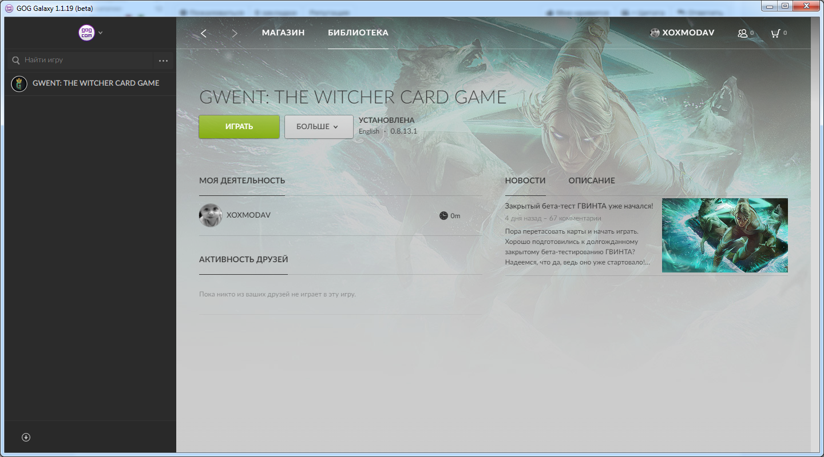
Task: Open news 'Закрытый бета-тест ГВИНТА уже начался!'
Action: pos(579,206)
